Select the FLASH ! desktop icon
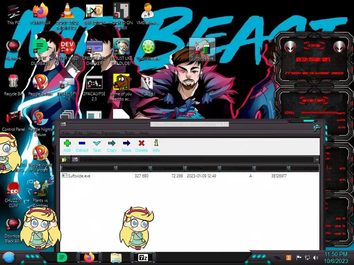 (x=148, y=85)
